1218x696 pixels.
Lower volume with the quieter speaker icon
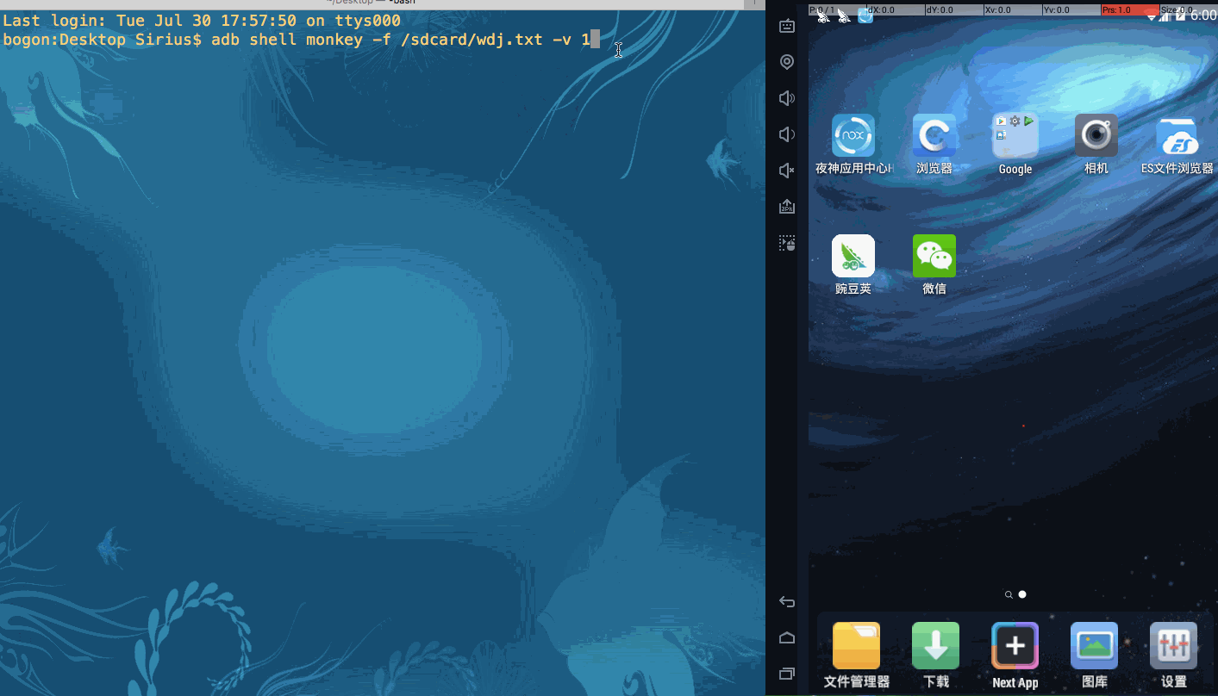pos(787,134)
